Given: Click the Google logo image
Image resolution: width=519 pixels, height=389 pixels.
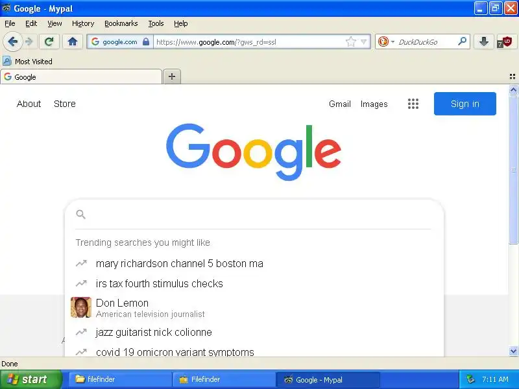Looking at the screenshot, I should pyautogui.click(x=254, y=152).
